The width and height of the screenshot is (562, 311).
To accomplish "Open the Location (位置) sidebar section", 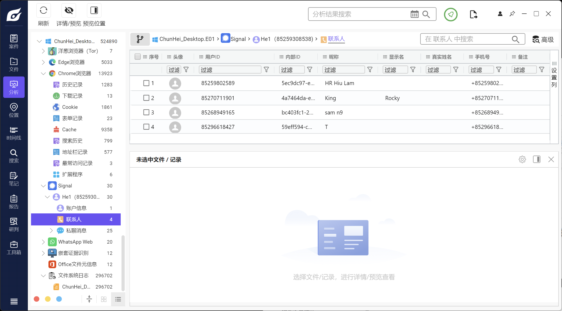I will [14, 110].
